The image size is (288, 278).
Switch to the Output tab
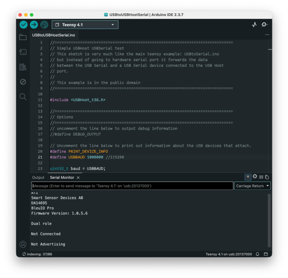point(38,178)
